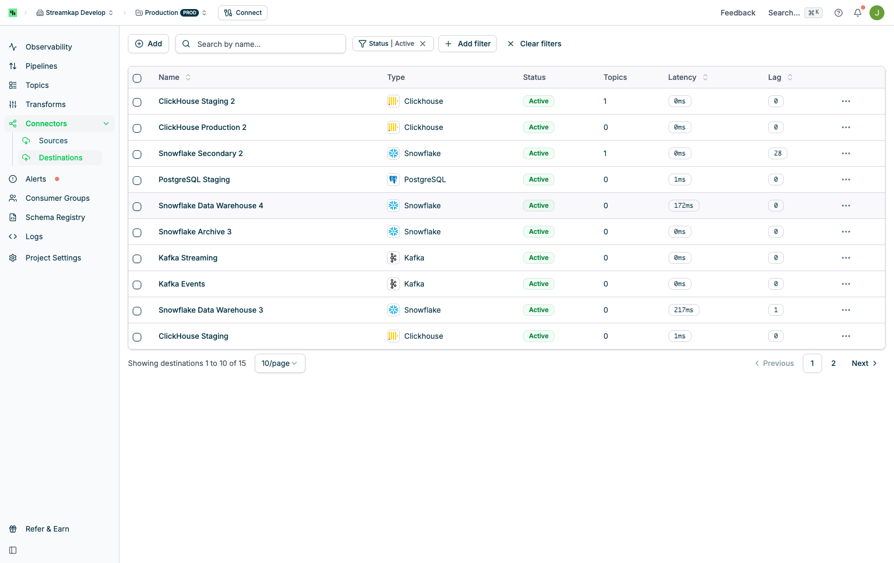The height and width of the screenshot is (563, 894).
Task: Remove the Status Active filter with its X
Action: [423, 44]
